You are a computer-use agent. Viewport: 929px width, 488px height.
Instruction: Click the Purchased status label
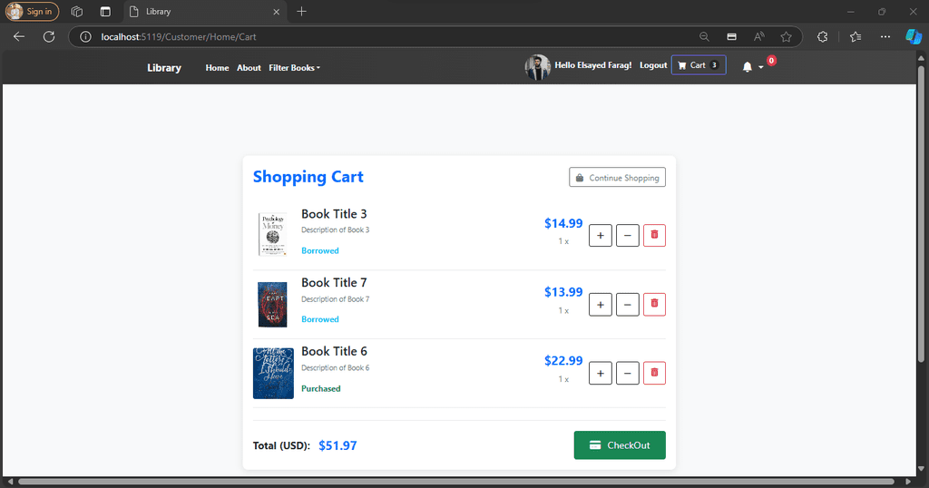tap(320, 388)
